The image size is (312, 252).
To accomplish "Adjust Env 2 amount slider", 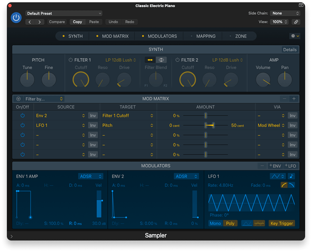I will pyautogui.click(x=205, y=115).
